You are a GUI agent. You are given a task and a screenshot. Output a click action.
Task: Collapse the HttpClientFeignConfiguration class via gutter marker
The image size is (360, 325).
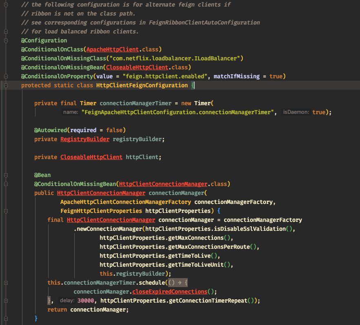pyautogui.click(x=6, y=85)
